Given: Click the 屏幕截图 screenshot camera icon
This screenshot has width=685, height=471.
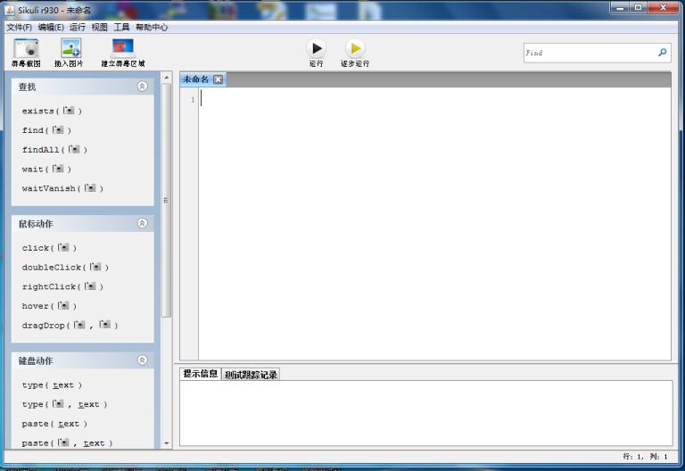Looking at the screenshot, I should tap(26, 48).
